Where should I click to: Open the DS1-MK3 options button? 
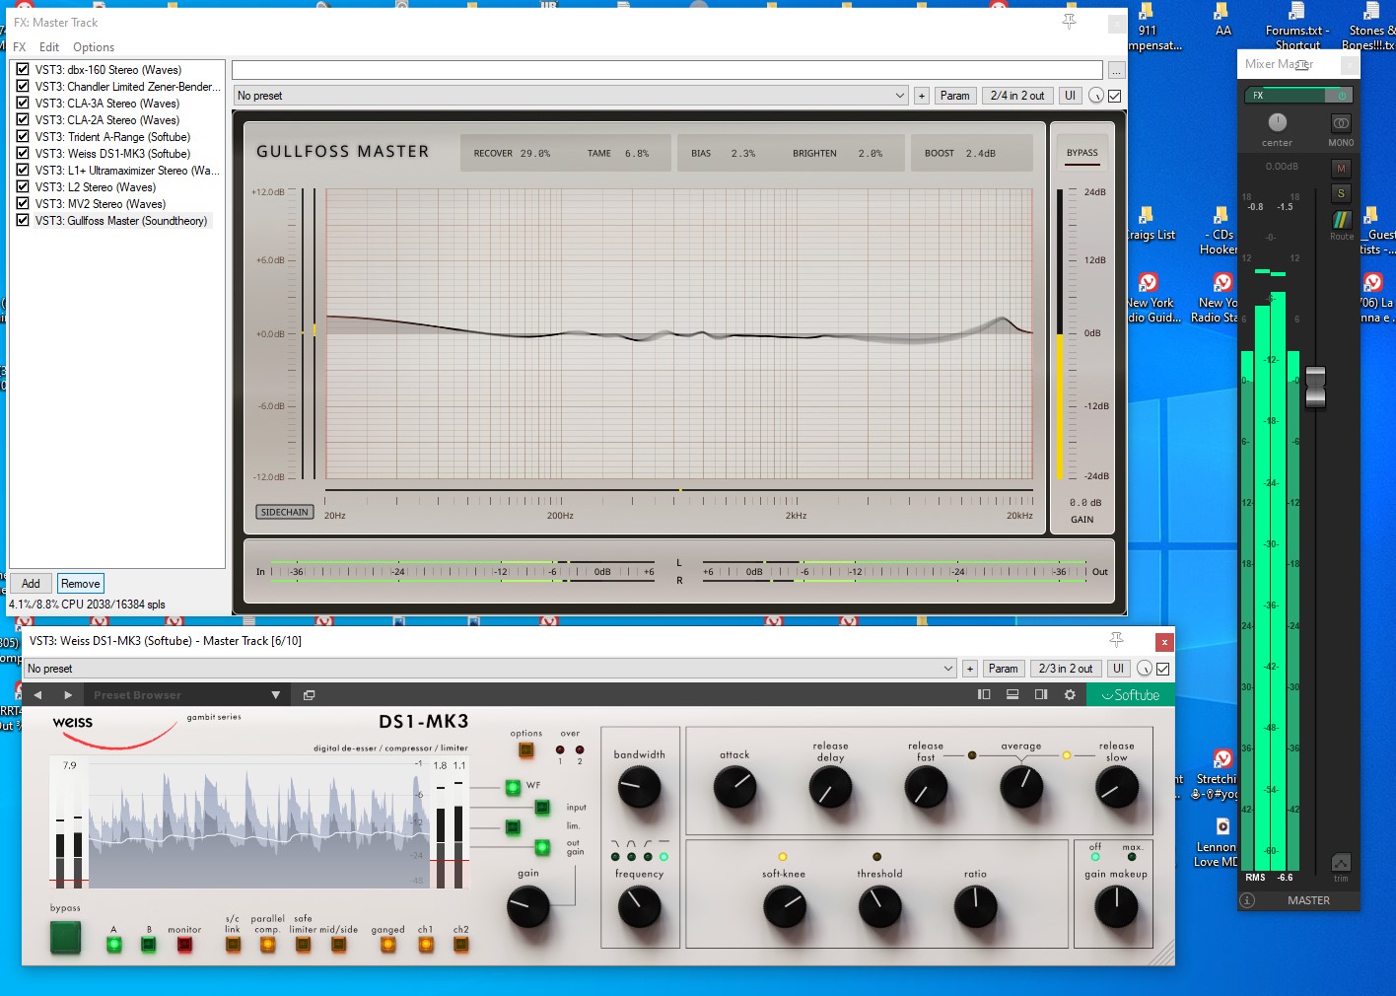[525, 750]
